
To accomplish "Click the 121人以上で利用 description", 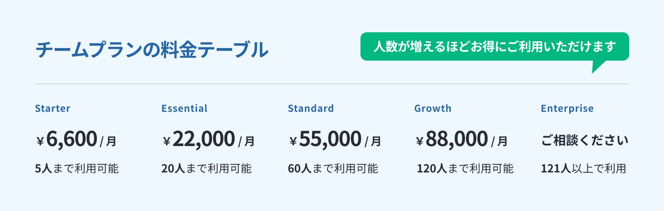I will 583,168.
